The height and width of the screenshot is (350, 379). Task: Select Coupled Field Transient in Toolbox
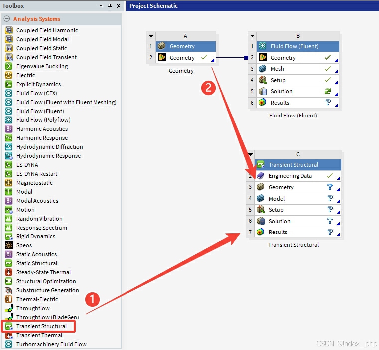(46, 57)
